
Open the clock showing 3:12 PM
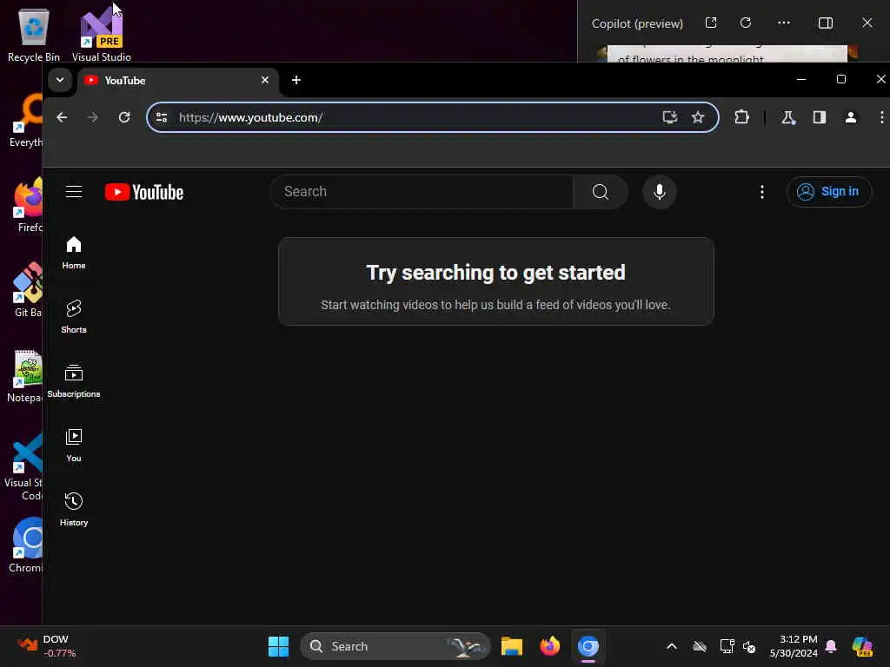794,646
